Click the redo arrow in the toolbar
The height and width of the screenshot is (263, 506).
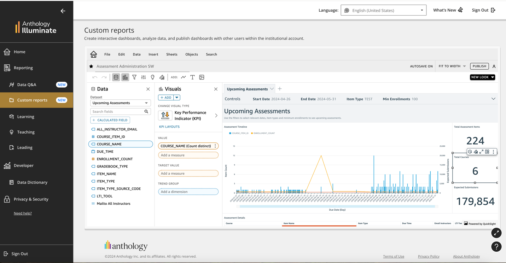tap(104, 77)
